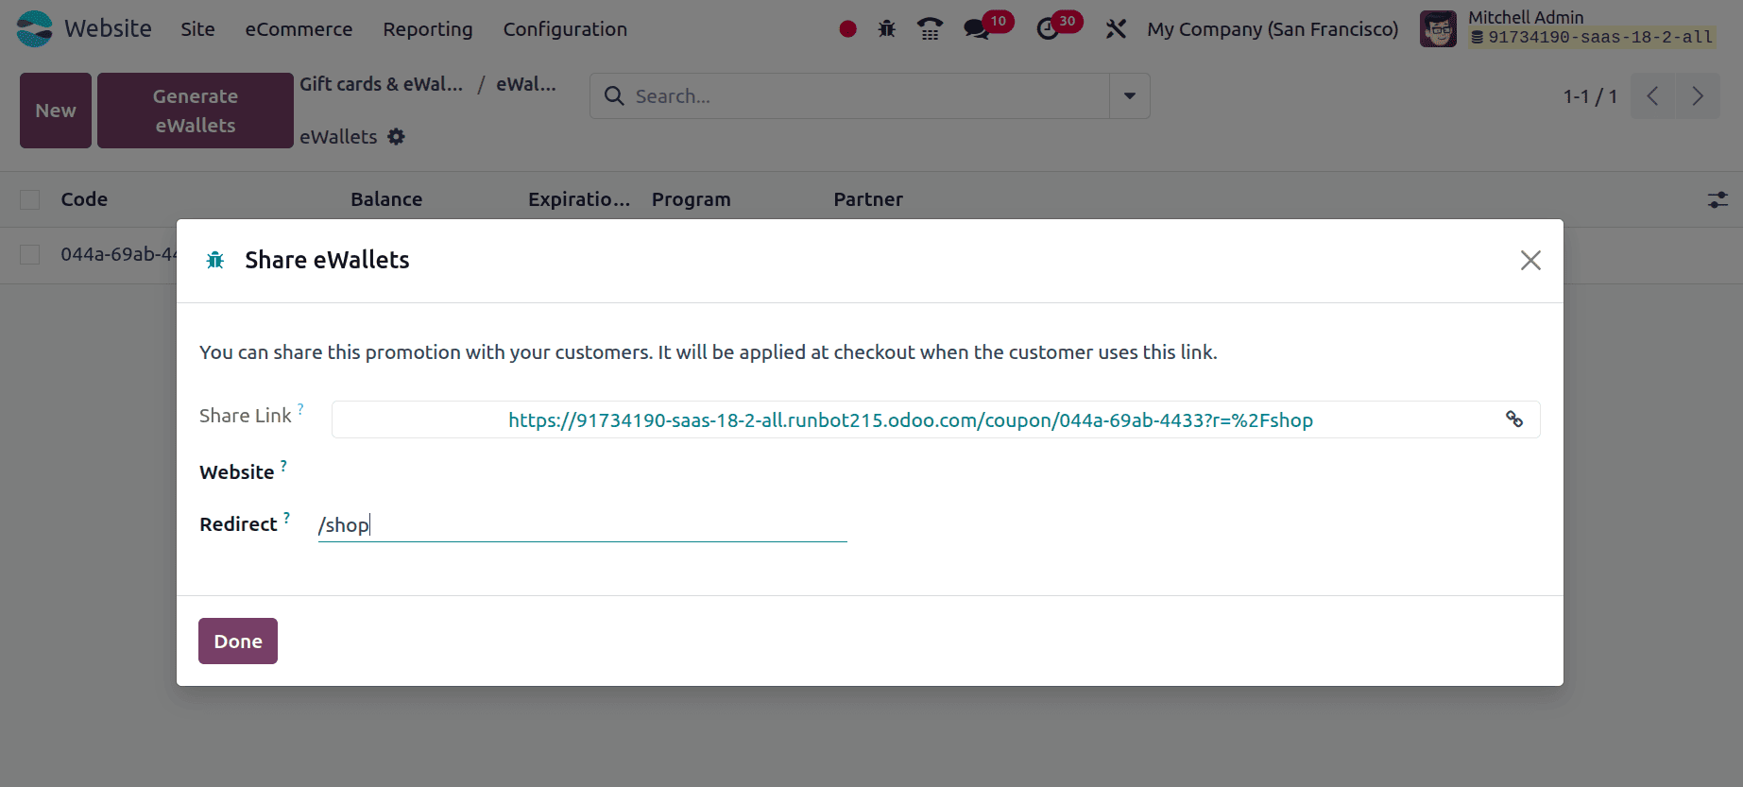
Task: Toggle the select-all checkbox beside Code header
Action: (x=30, y=199)
